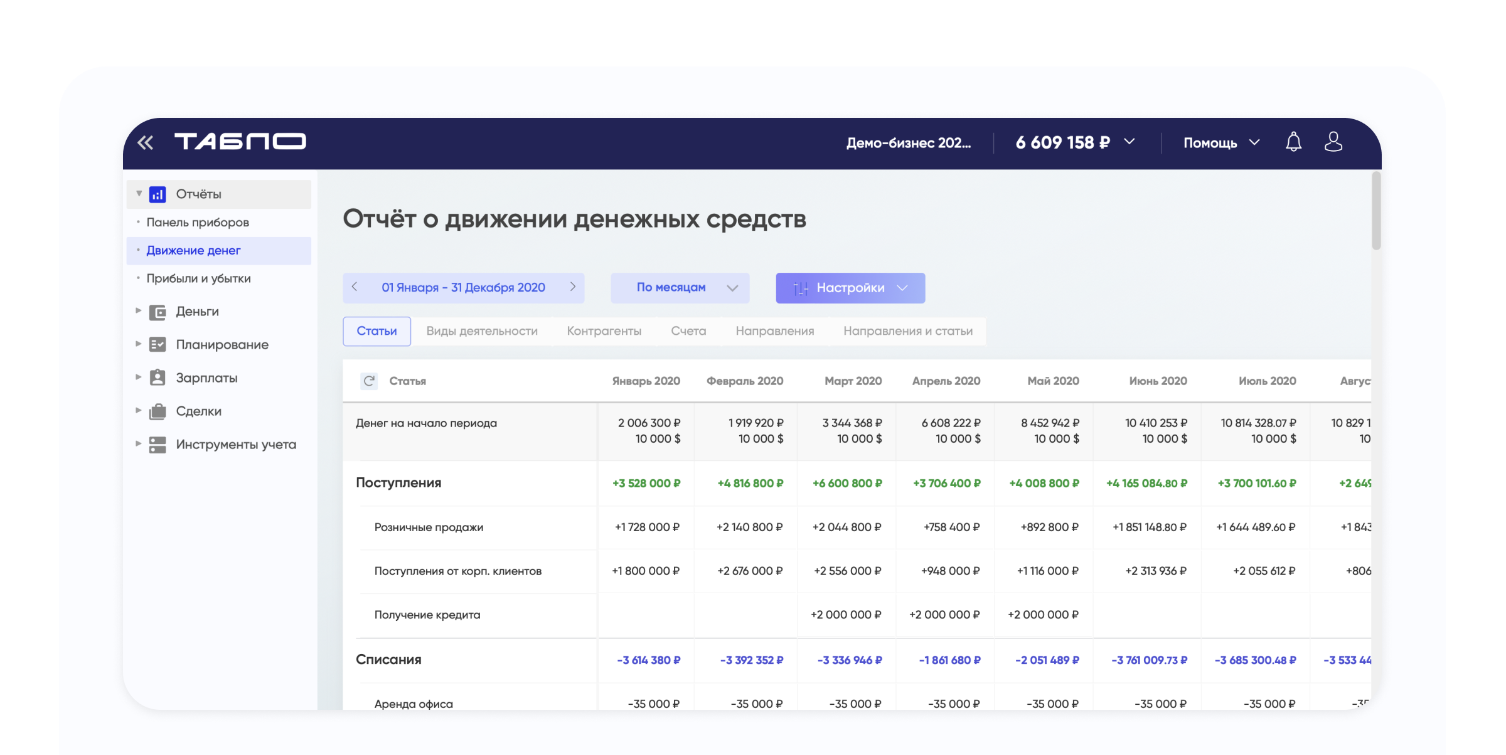Click the Списания row label
Image resolution: width=1506 pixels, height=755 pixels.
click(388, 660)
